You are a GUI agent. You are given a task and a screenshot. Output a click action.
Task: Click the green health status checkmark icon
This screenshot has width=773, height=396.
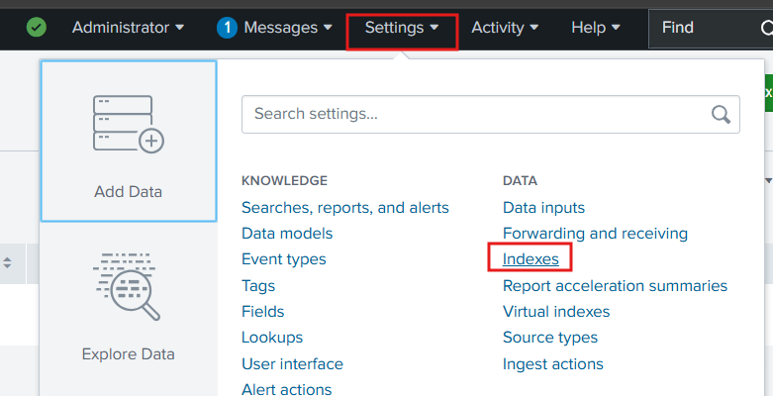37,28
